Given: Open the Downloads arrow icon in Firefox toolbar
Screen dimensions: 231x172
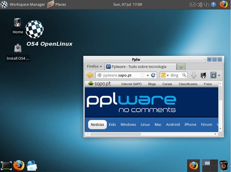Looking at the screenshot, I should pyautogui.click(x=194, y=75).
